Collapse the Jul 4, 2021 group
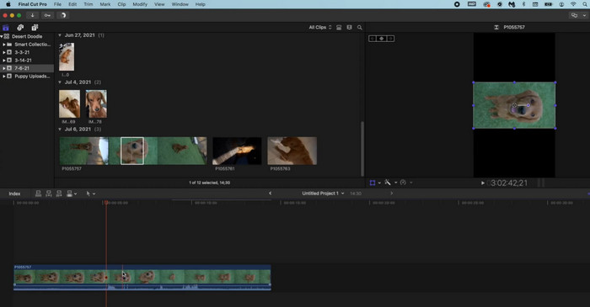The width and height of the screenshot is (590, 307). [x=60, y=82]
